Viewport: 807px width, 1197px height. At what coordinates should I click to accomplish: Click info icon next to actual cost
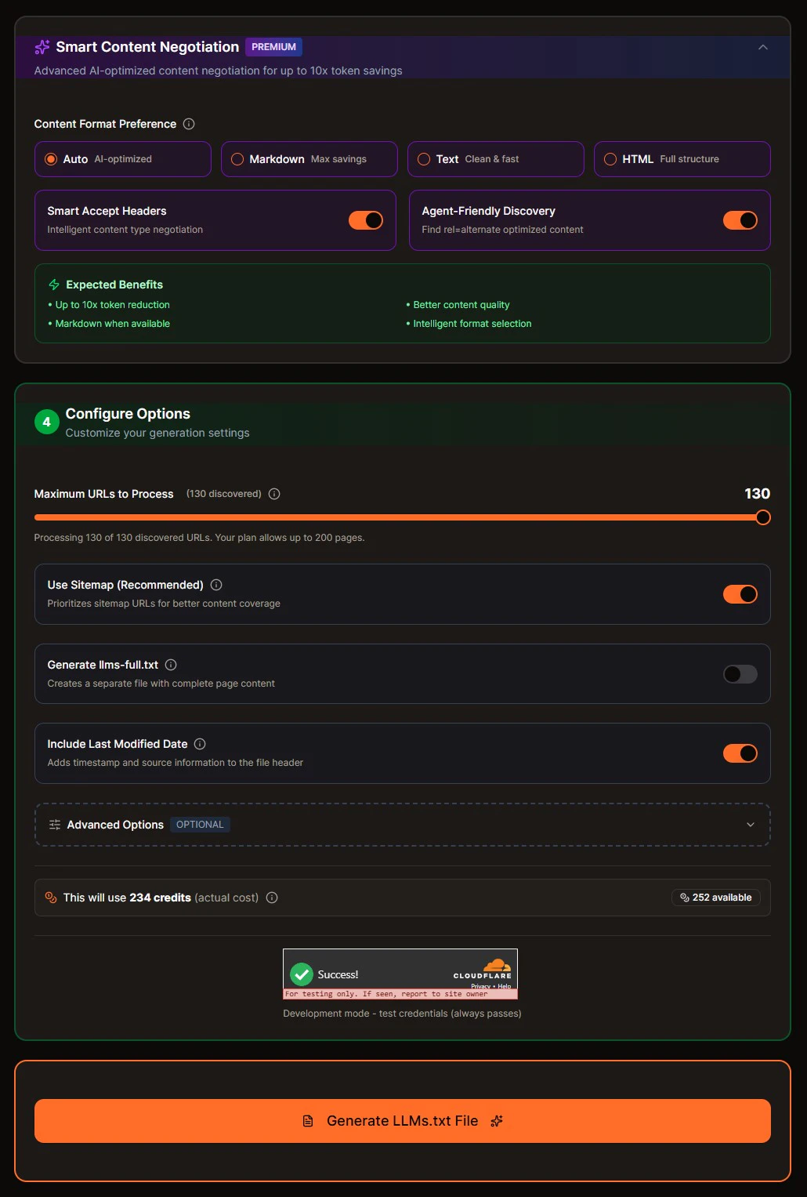tap(272, 898)
